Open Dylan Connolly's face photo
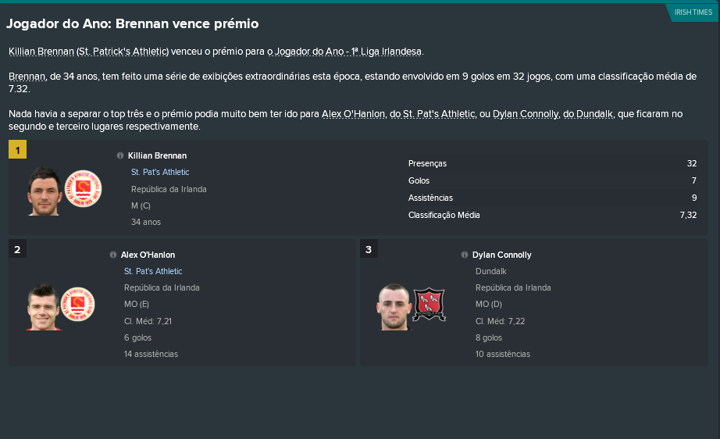This screenshot has width=720, height=439. pyautogui.click(x=394, y=307)
